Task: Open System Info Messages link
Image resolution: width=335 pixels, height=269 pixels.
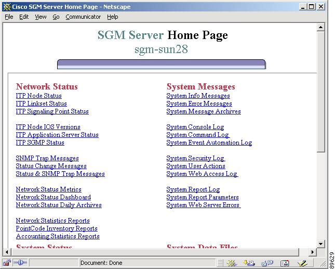Action: (198, 96)
